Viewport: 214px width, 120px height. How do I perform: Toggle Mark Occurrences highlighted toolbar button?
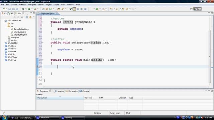tap(74, 9)
